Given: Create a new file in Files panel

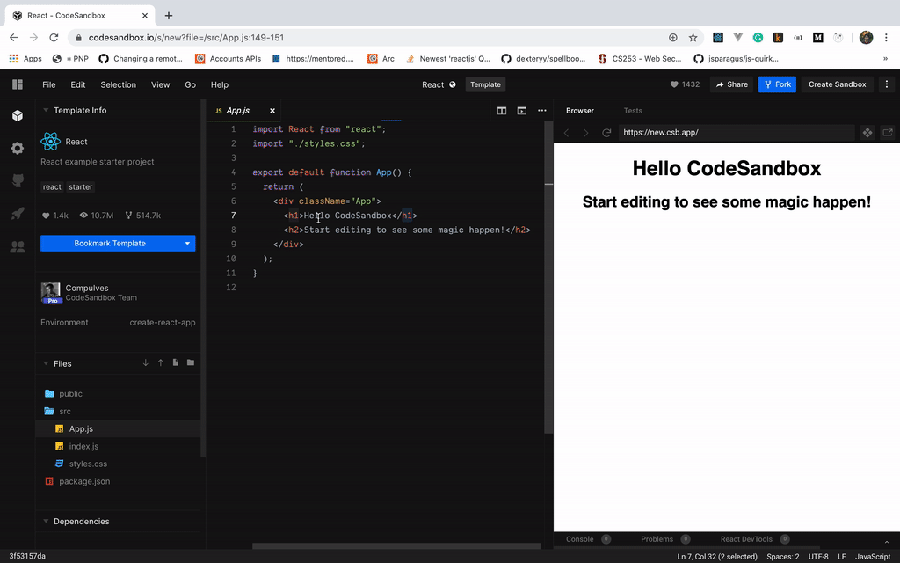Looking at the screenshot, I should (176, 363).
